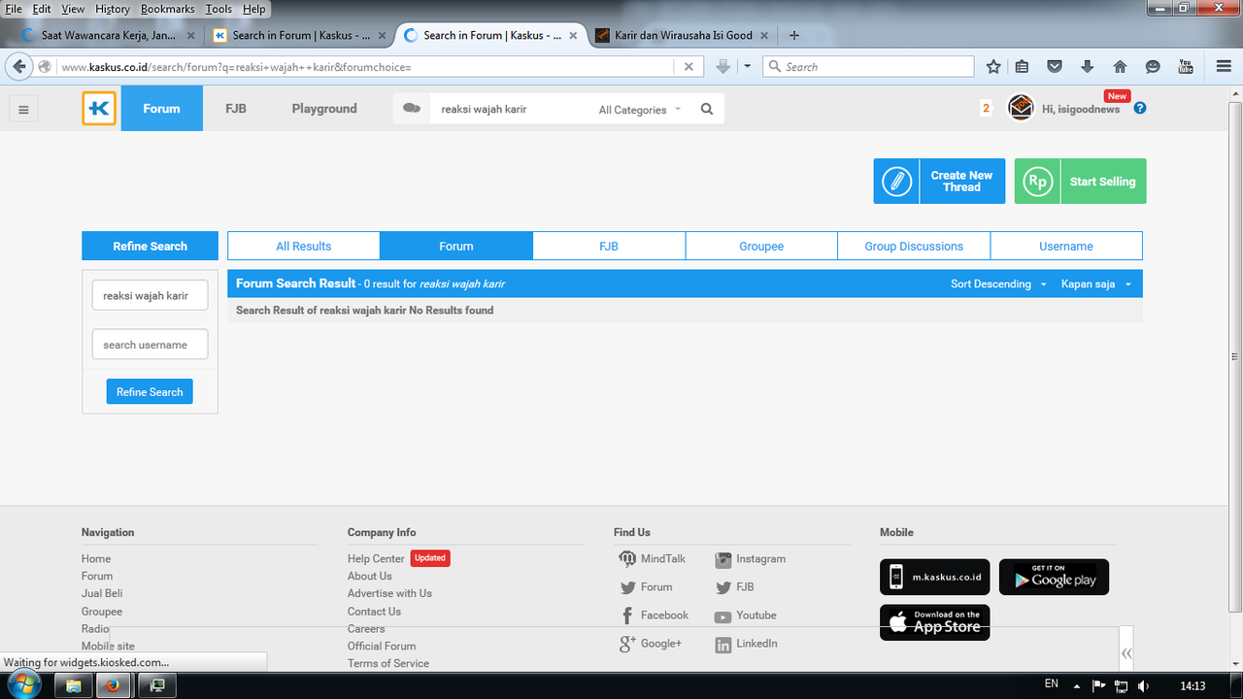Click the blue help question mark icon

[1140, 108]
